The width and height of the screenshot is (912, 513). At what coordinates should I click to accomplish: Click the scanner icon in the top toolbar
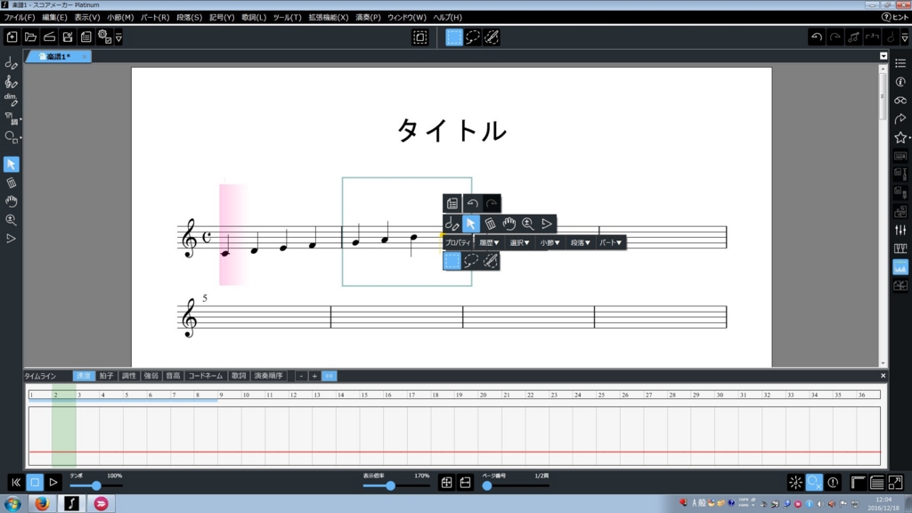pos(49,37)
